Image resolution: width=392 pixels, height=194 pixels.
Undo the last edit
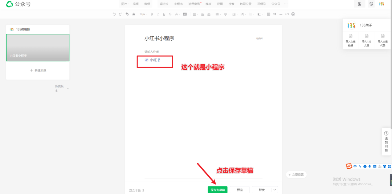[114, 14]
